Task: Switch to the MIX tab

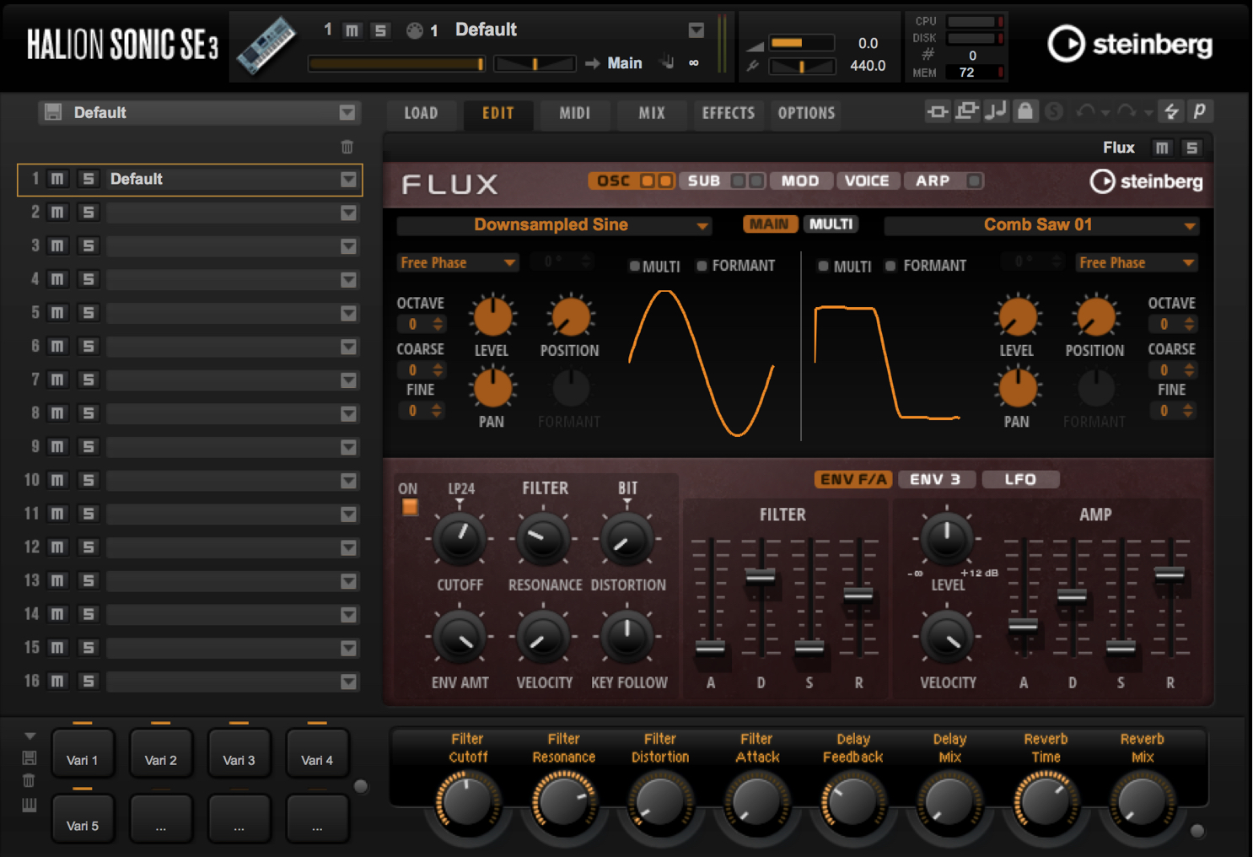Action: pyautogui.click(x=651, y=112)
